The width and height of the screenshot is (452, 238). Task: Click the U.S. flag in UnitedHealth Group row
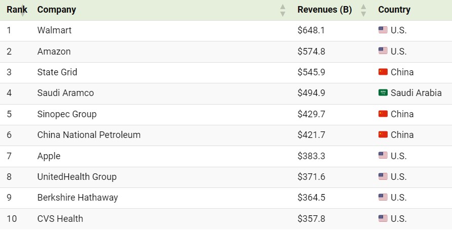[383, 176]
